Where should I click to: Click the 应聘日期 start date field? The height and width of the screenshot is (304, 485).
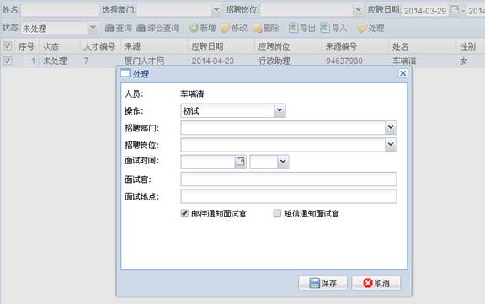(x=425, y=10)
